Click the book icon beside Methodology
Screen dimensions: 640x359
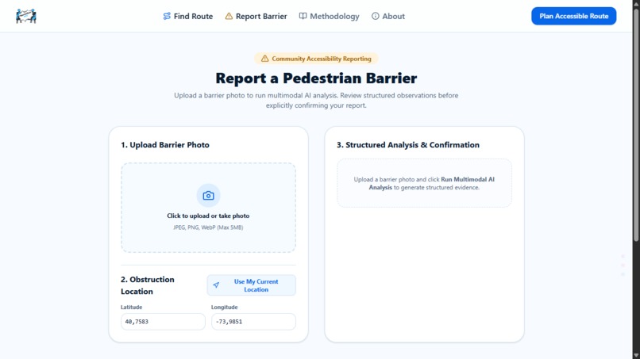click(303, 17)
